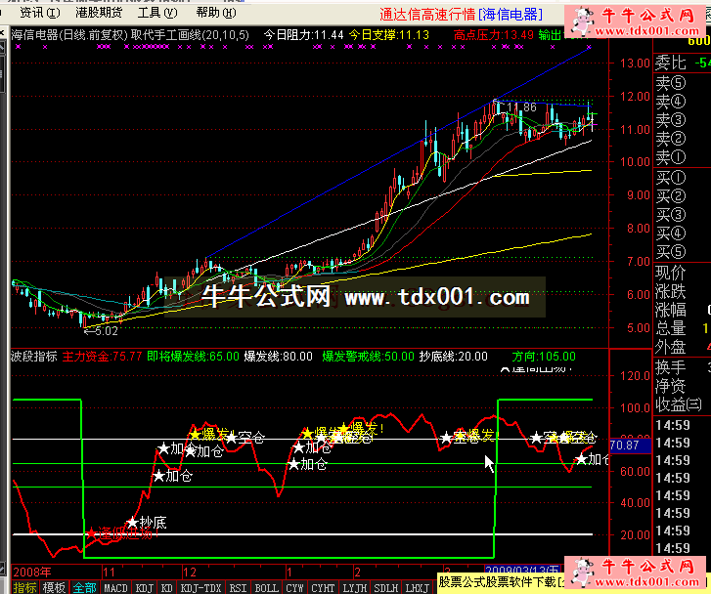Click the 2009/03/13 date box on time axis
The image size is (711, 594).
523,570
